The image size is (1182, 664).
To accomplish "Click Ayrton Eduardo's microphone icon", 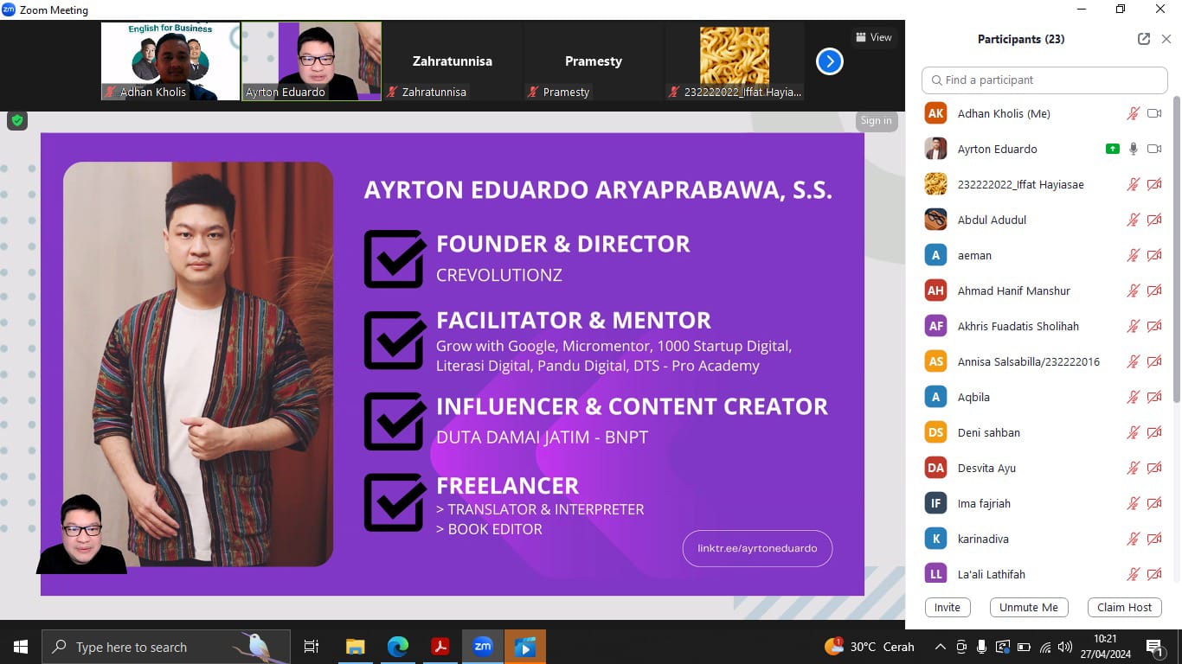I will 1133,149.
